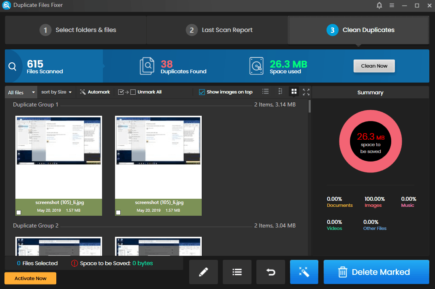Mark the left screenshot (105)_li.jpg checkbox
This screenshot has width=435, height=289.
[19, 212]
